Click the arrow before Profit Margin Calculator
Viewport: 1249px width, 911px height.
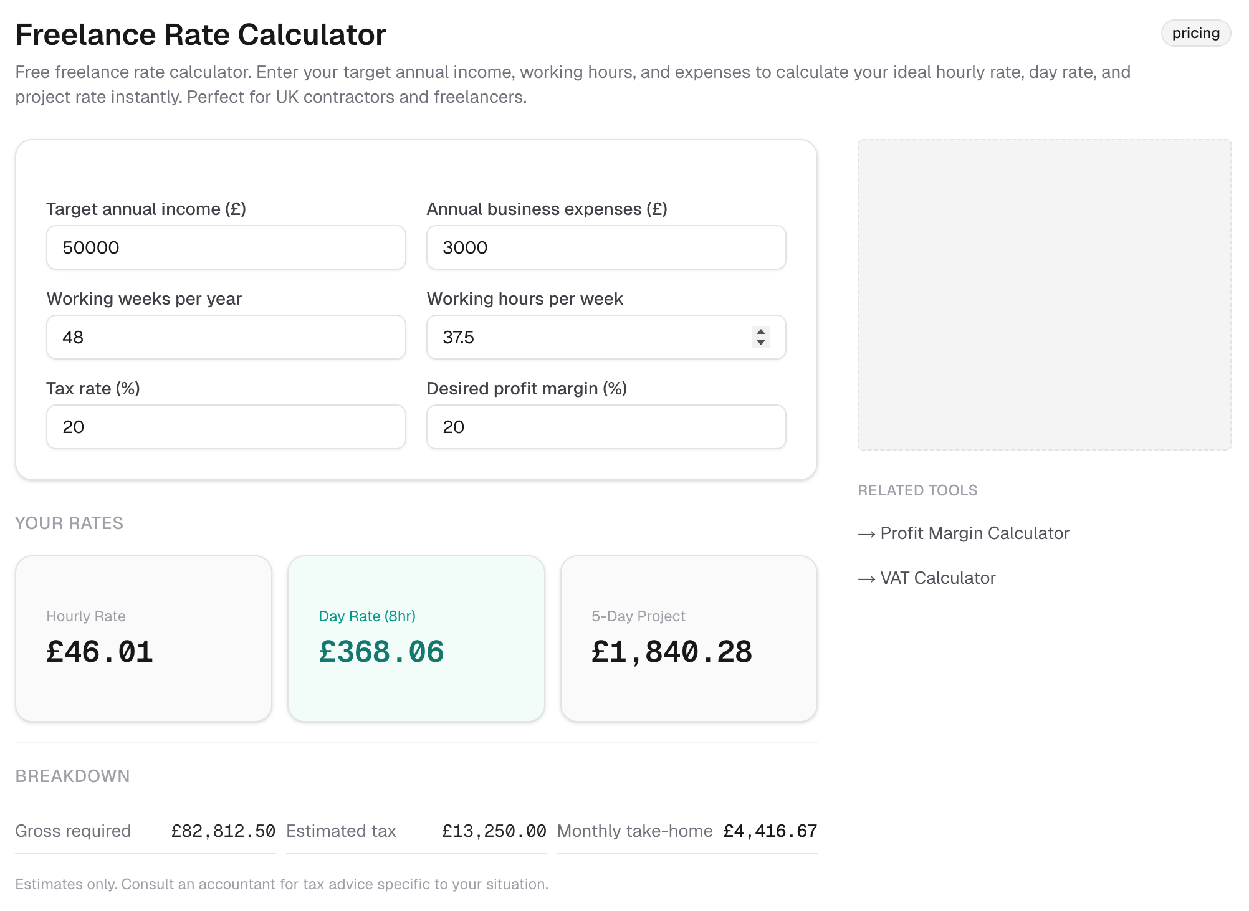click(x=866, y=534)
